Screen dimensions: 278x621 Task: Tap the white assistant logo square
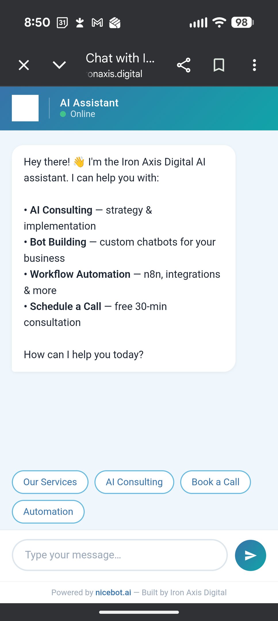click(25, 108)
